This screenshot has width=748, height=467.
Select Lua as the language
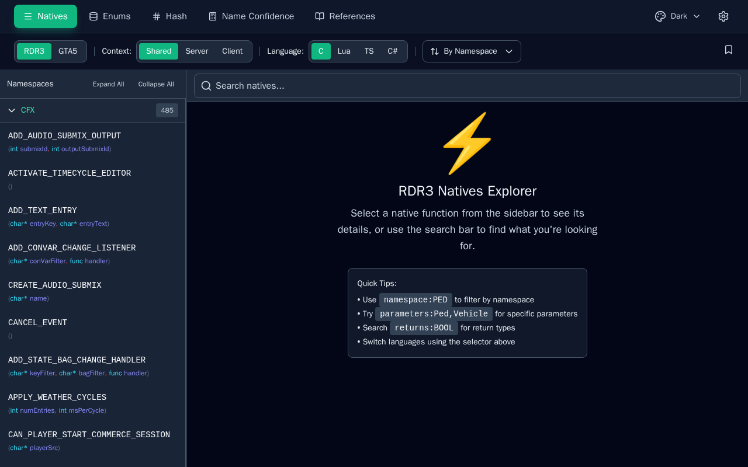pyautogui.click(x=344, y=51)
